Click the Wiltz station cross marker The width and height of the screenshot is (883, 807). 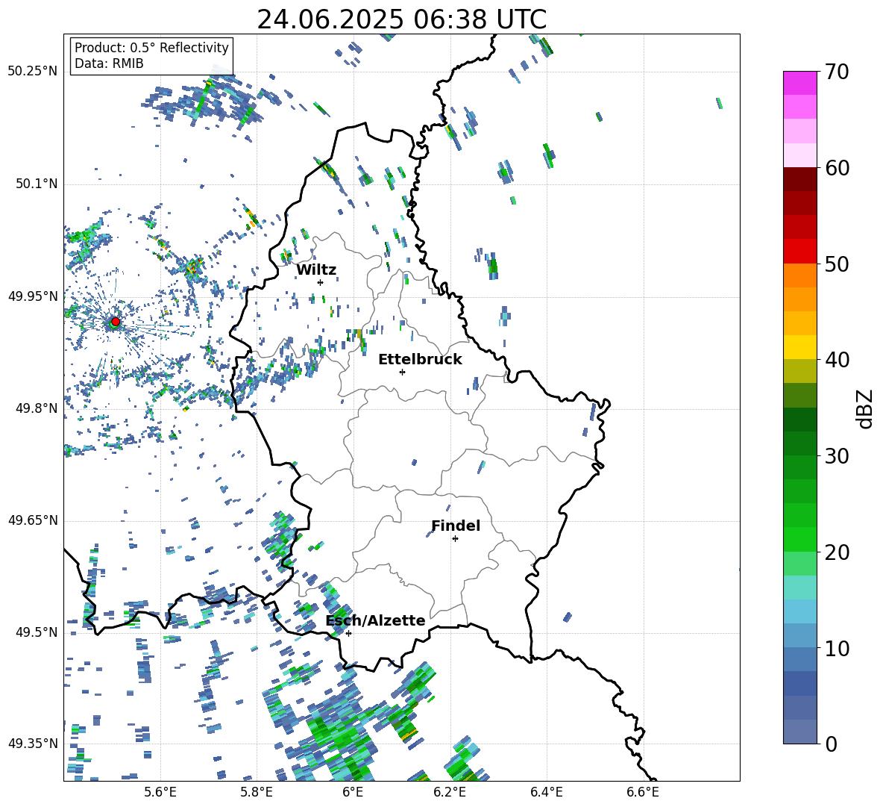[x=321, y=282]
